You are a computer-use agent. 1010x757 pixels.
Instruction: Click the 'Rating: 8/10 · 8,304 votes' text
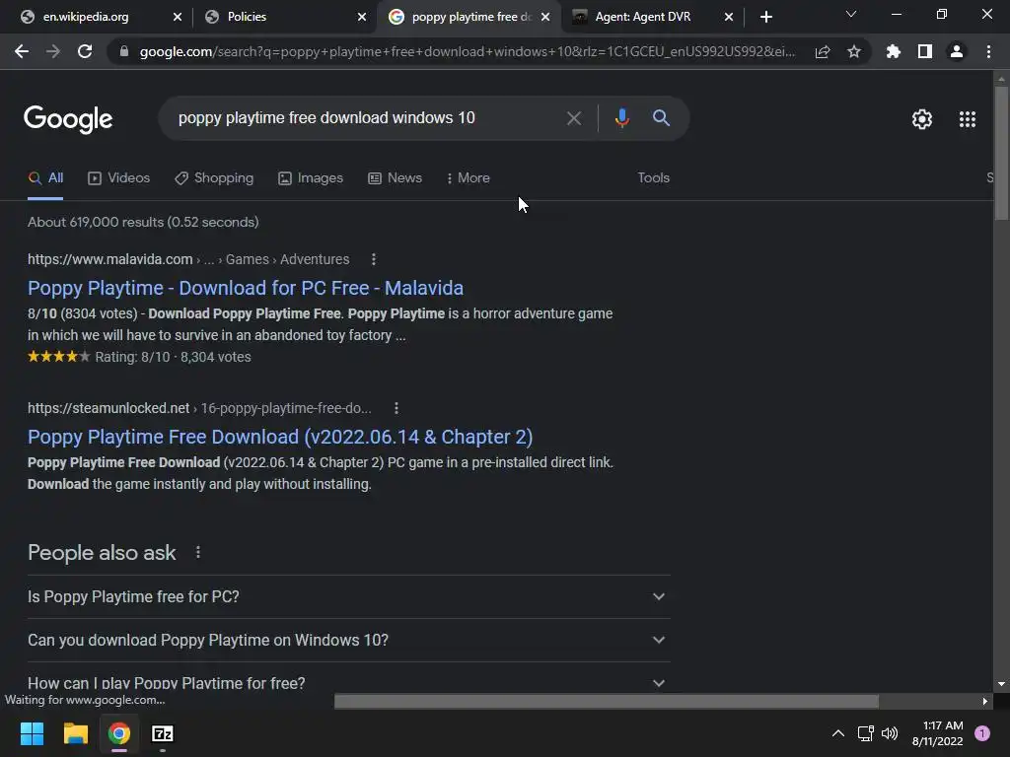pos(174,357)
